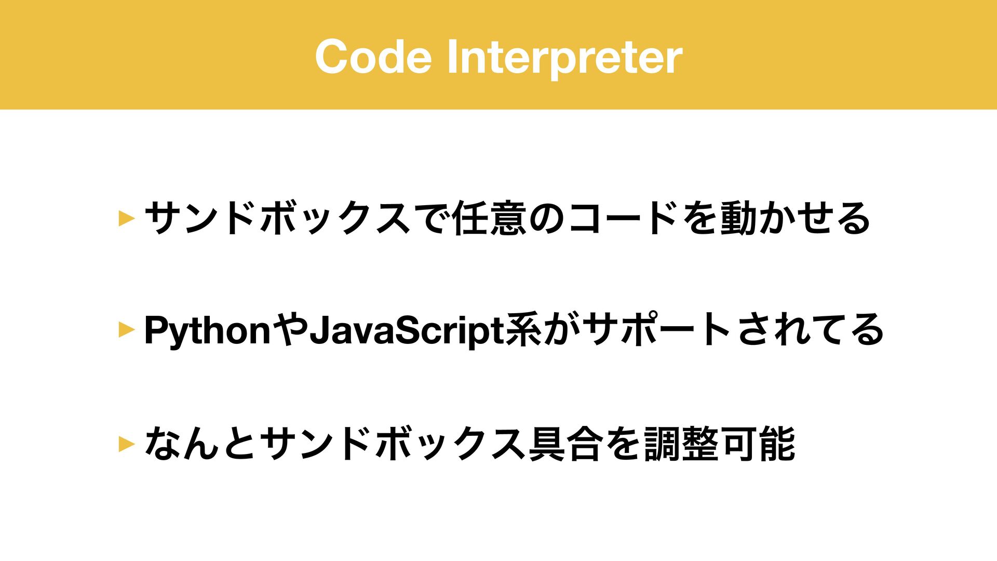Select the first bullet line about サンドボックス
Image resolution: width=997 pixels, height=561 pixels.
[507, 218]
